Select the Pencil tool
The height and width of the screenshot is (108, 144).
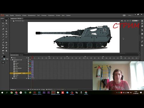[3, 37]
